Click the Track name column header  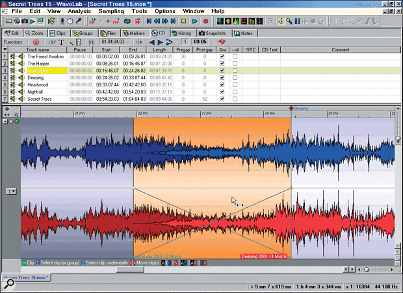point(38,50)
